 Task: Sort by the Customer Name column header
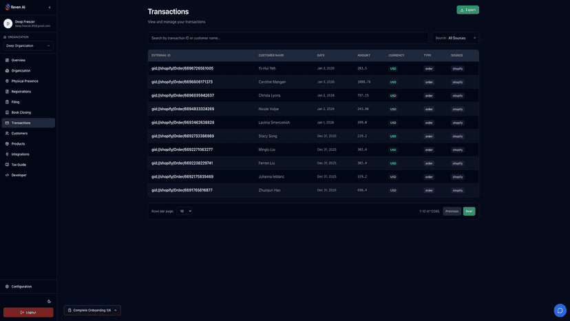271,55
